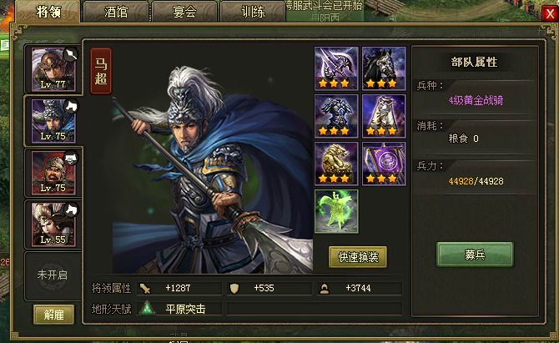Open the purple war banner slot

click(x=384, y=164)
